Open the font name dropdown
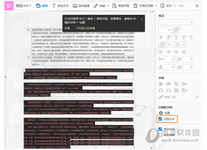Viewport: 207px width, 150px height. click(176, 22)
